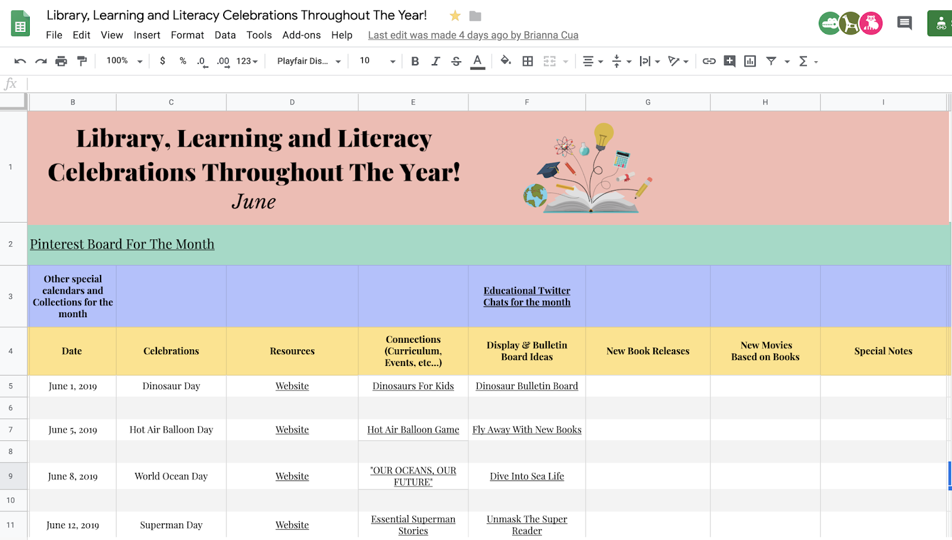952x540 pixels.
Task: Select the Paint format tool
Action: 82,61
